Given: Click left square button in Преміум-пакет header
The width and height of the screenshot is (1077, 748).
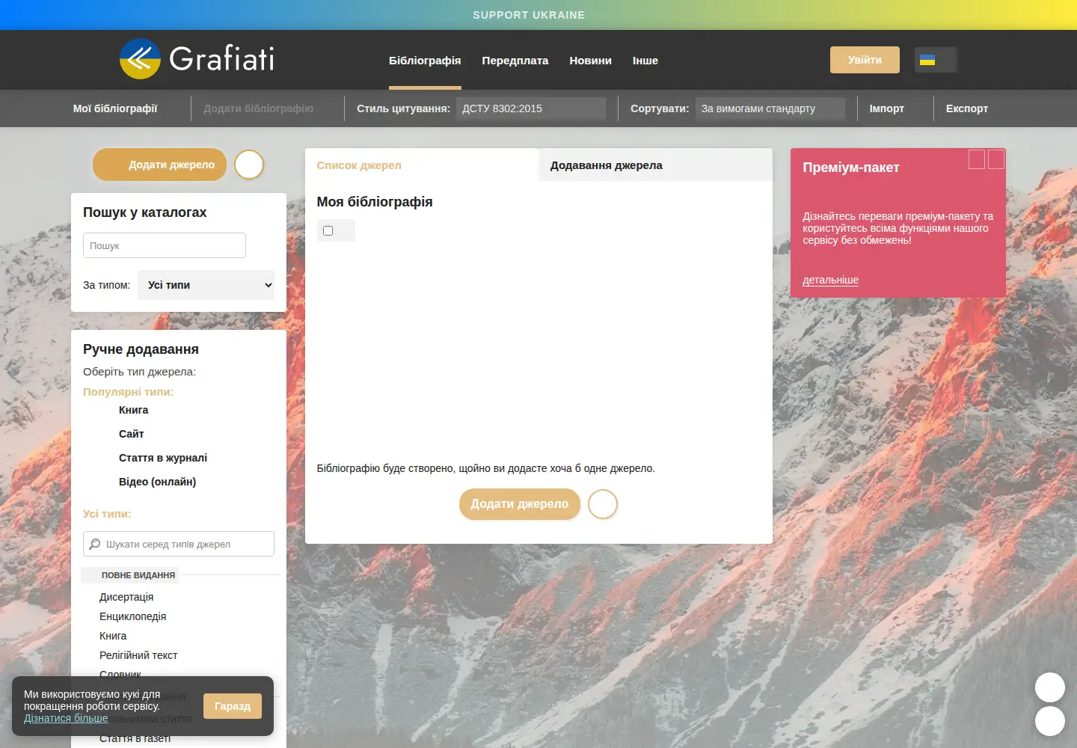Looking at the screenshot, I should (x=977, y=159).
